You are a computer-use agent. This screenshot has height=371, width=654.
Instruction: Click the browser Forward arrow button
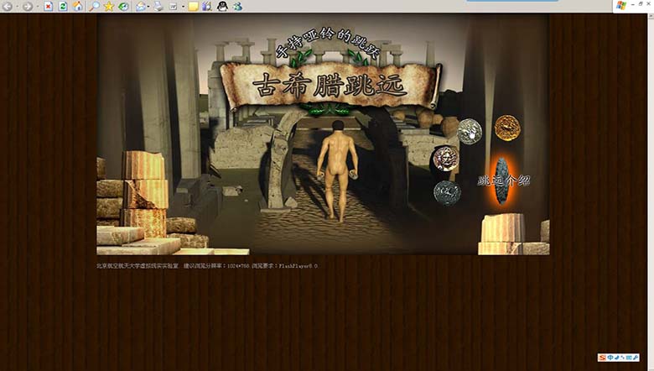[x=28, y=6]
